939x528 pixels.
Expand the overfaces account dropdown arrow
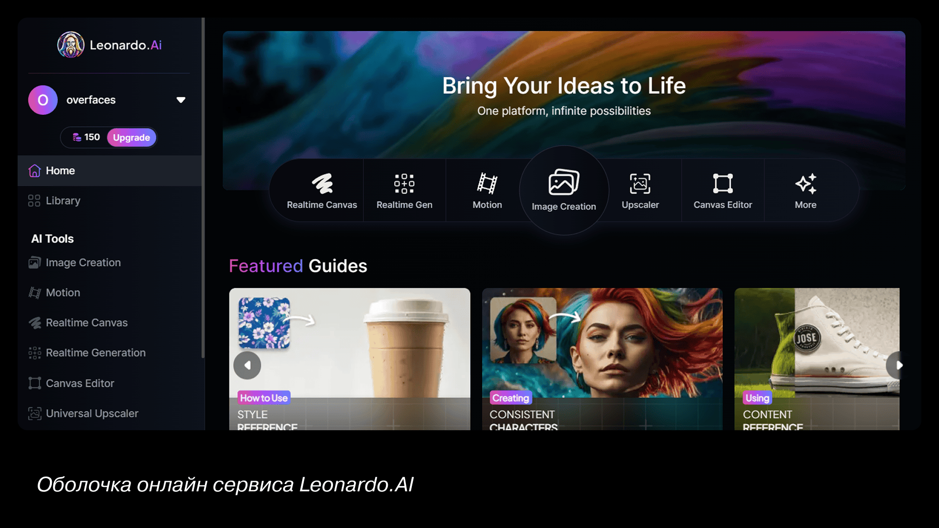pos(181,100)
